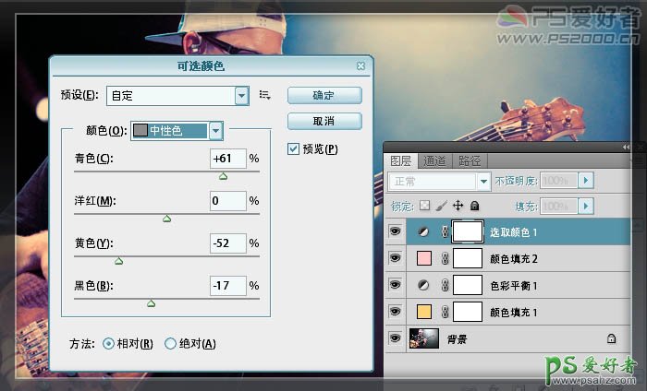Image resolution: width=647 pixels, height=391 pixels.
Task: Click lock transparent pixels icon
Action: [x=425, y=206]
